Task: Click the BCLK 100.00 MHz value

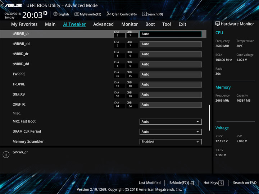Action: 223,60
